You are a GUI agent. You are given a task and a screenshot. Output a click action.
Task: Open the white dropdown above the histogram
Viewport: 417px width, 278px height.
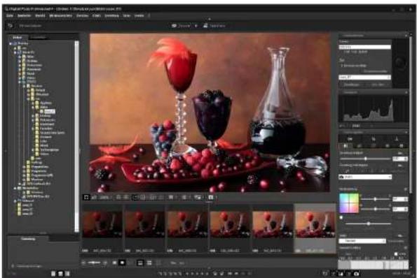tap(364, 77)
